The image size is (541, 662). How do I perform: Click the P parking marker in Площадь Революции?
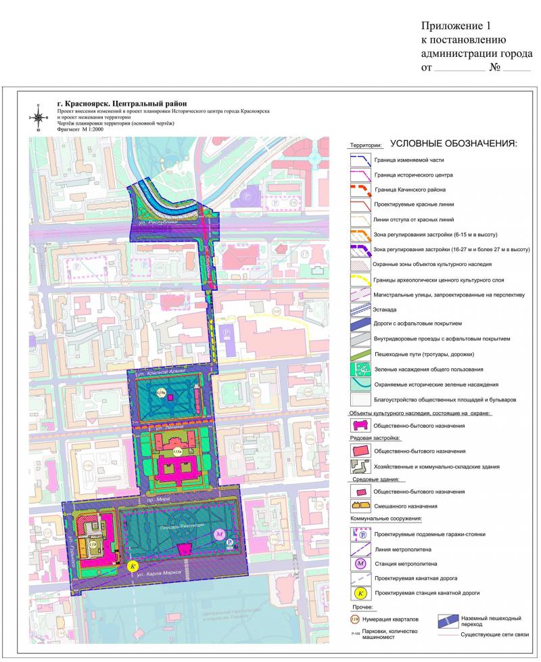(230, 542)
